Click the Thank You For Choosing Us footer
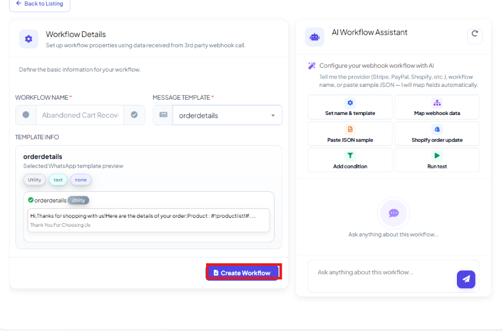 tap(60, 225)
